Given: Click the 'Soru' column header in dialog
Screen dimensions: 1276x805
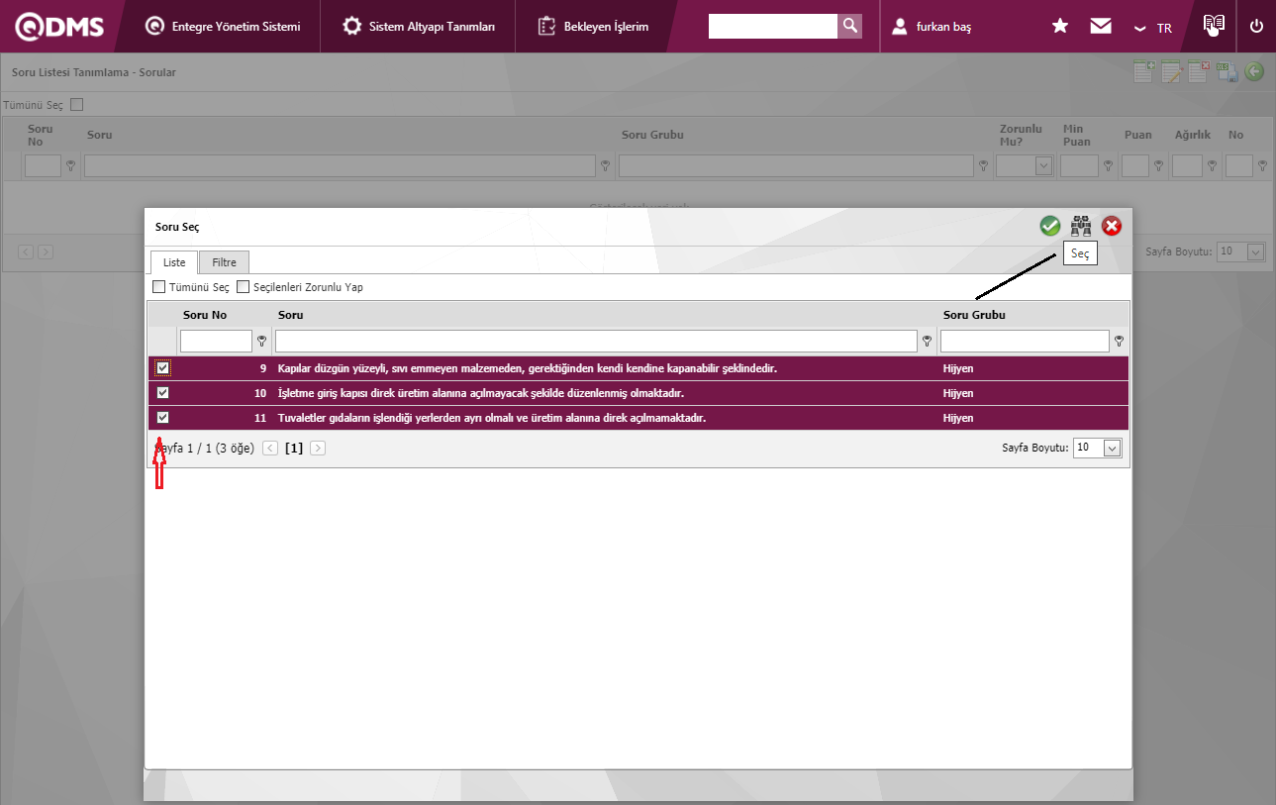Looking at the screenshot, I should click(290, 315).
